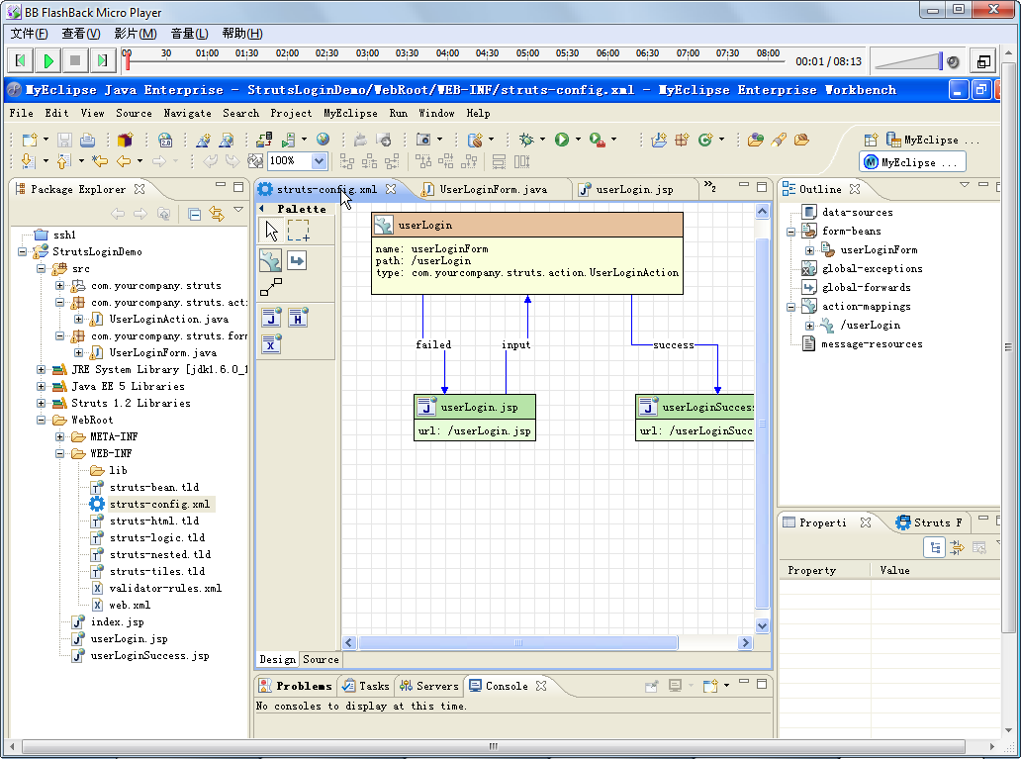Click the green Run toolbar icon
Image resolution: width=1021 pixels, height=759 pixels.
[x=561, y=140]
